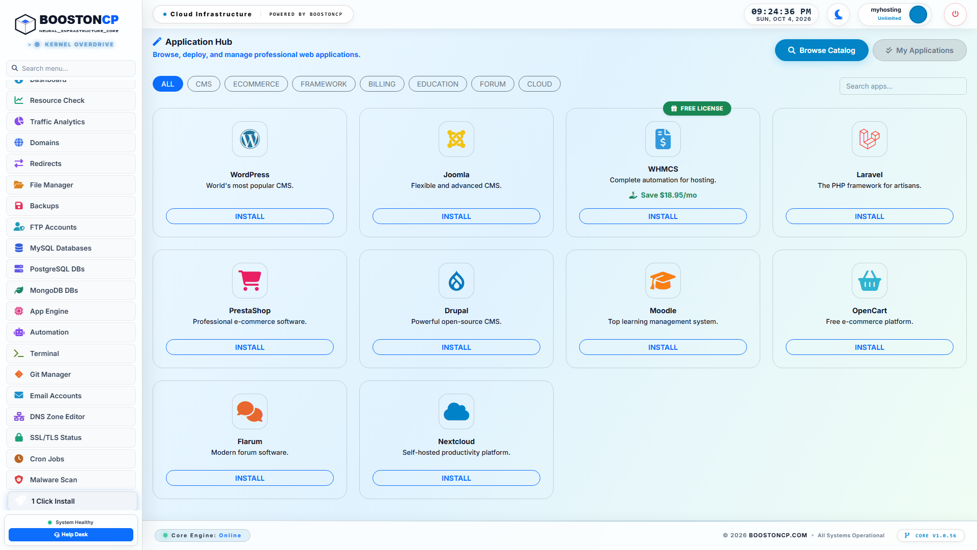977x550 pixels.
Task: Focus the Search apps field
Action: coord(903,86)
